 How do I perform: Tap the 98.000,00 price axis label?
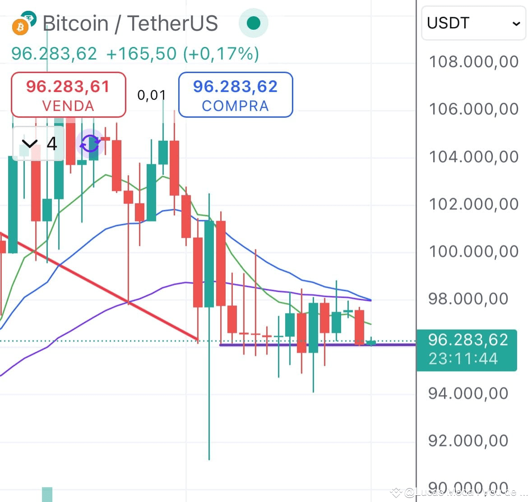pos(467,299)
